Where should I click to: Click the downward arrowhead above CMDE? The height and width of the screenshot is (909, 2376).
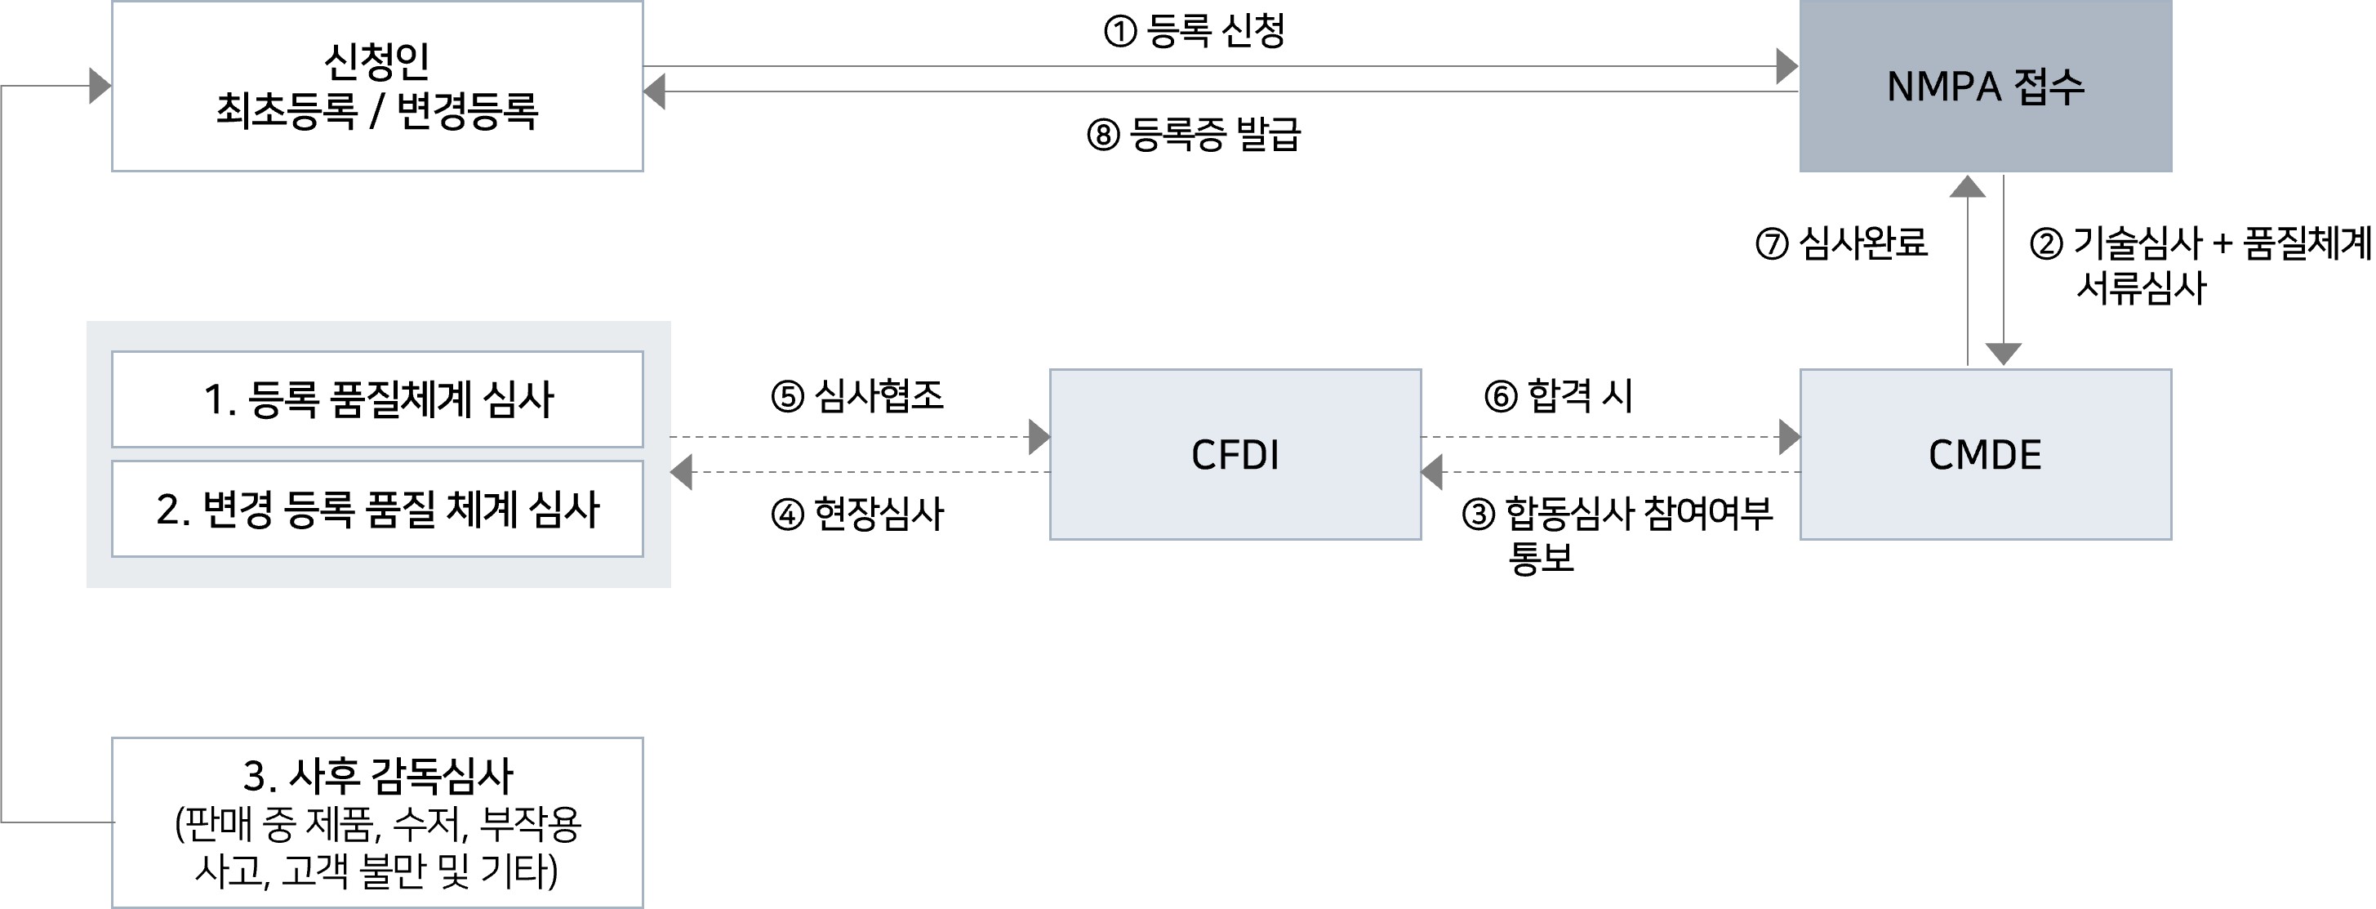click(2004, 354)
